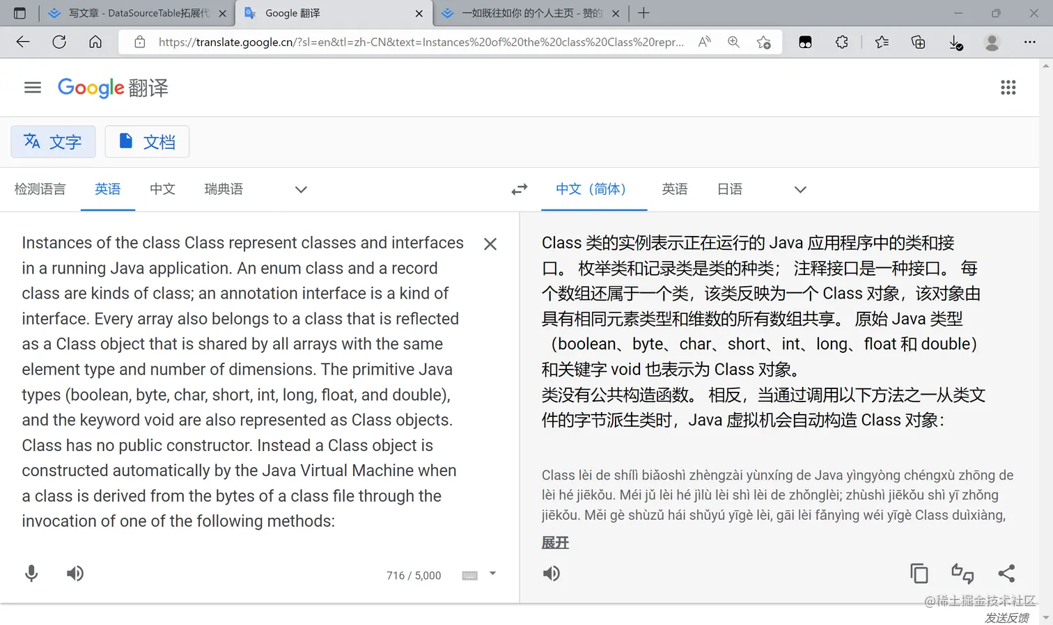This screenshot has width=1053, height=625.
Task: Open the browser profile avatar
Action: [x=992, y=42]
